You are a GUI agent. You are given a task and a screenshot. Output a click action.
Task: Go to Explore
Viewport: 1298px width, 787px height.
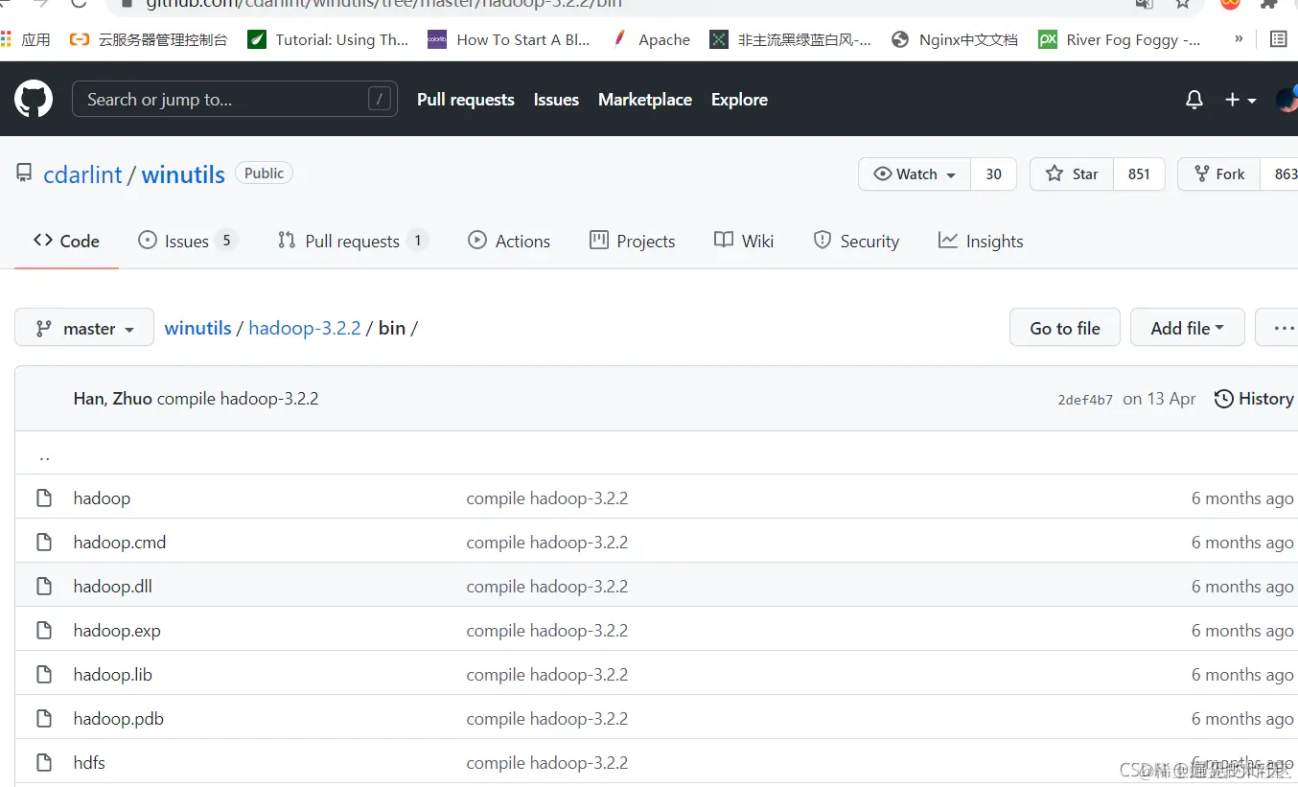tap(739, 100)
